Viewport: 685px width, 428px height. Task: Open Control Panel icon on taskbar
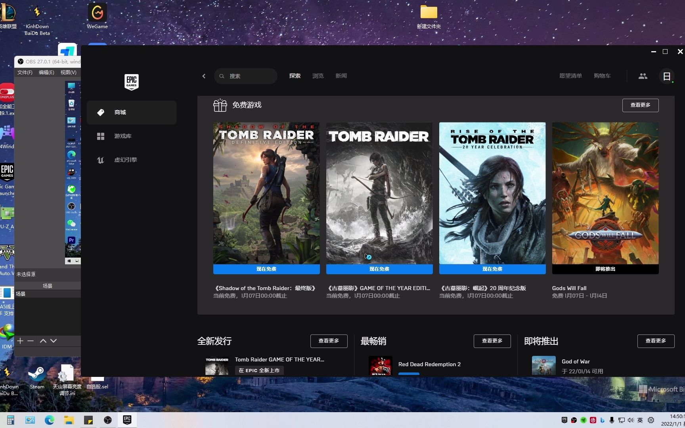point(30,420)
